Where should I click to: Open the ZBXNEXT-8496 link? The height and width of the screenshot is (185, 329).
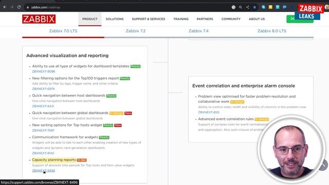[x=43, y=171]
